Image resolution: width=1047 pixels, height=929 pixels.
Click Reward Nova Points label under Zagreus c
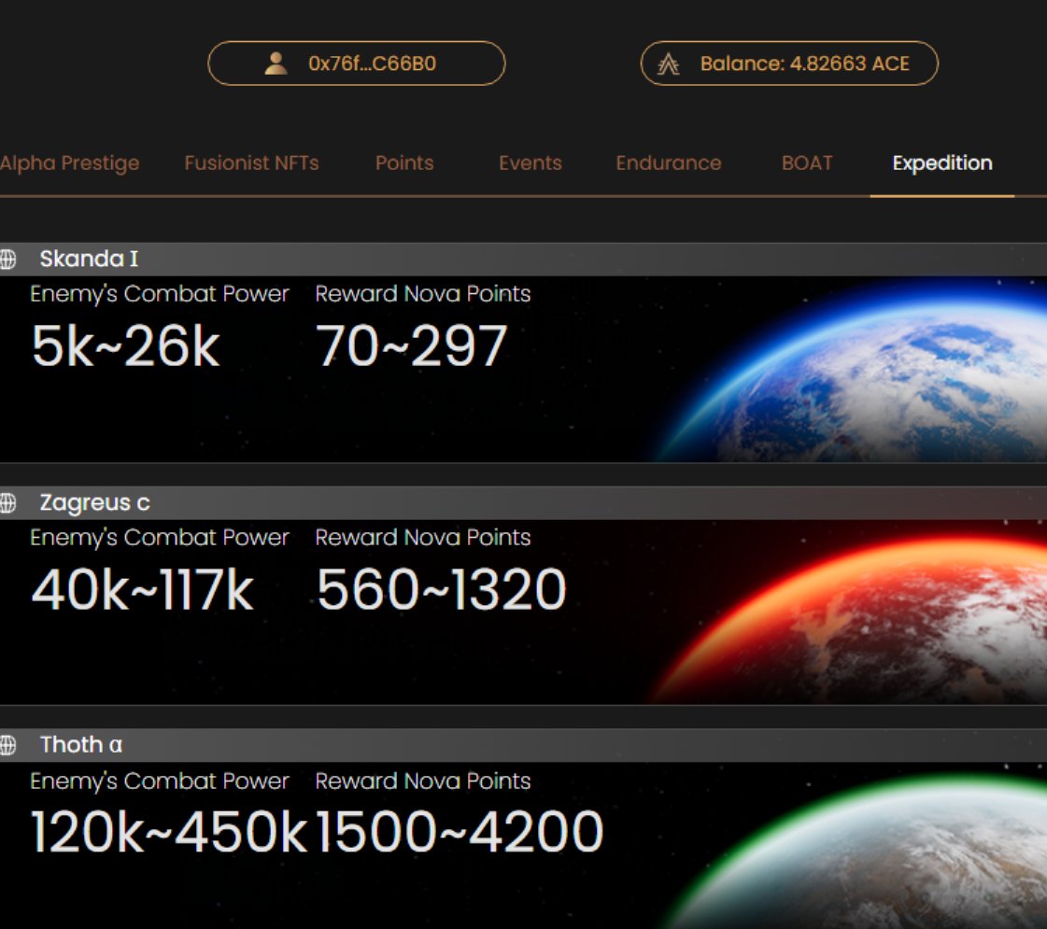click(423, 538)
